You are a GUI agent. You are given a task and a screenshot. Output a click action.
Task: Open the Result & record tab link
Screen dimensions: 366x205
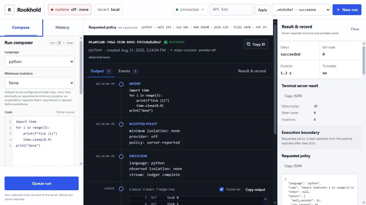252,71
